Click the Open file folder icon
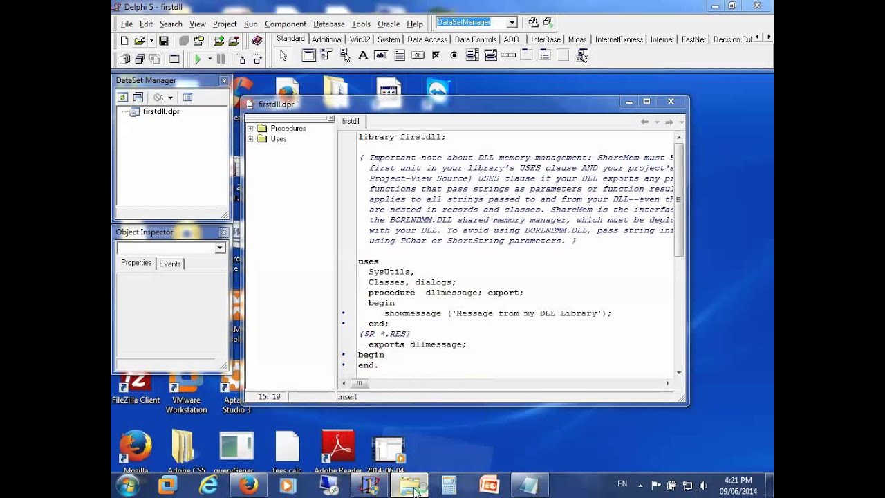This screenshot has width=885, height=498. (139, 41)
